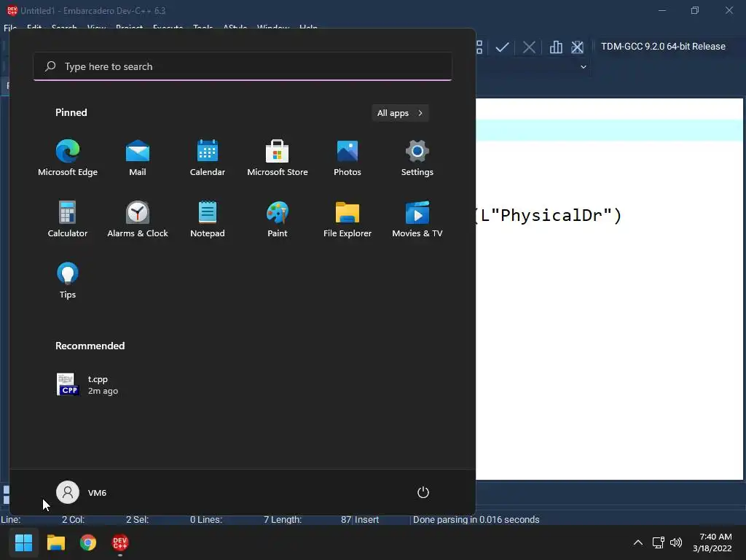Open Microsoft Store from pinned apps
This screenshot has width=746, height=560.
(278, 157)
